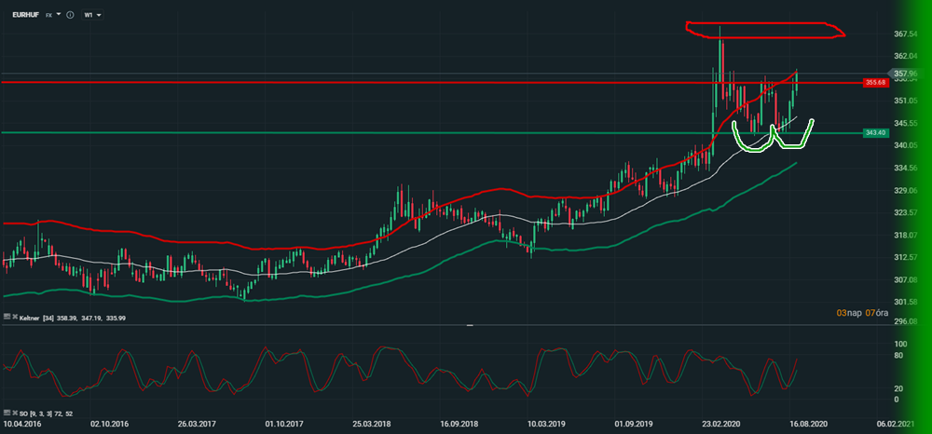This screenshot has height=434, width=932.
Task: Open Keltner indicator settings icon
Action: (x=5, y=318)
